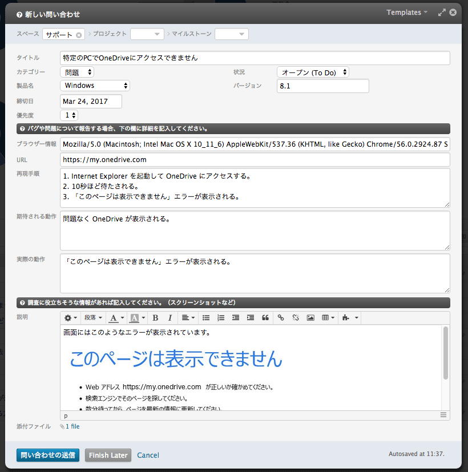
Task: Toggle bold formatting
Action: [155, 318]
